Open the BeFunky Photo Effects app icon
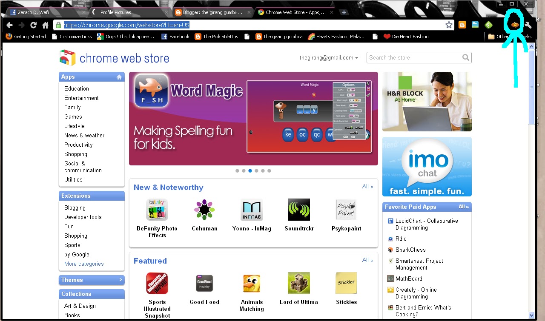 pyautogui.click(x=157, y=210)
